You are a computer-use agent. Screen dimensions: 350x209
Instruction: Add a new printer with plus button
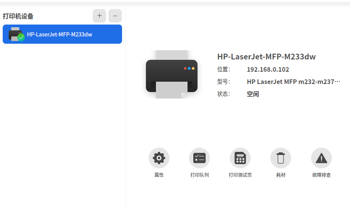click(x=99, y=16)
